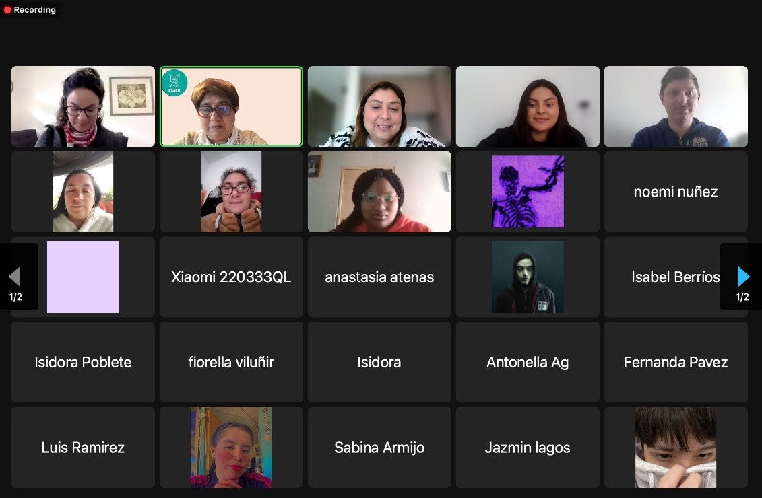Image resolution: width=762 pixels, height=498 pixels.
Task: Select the purple skeleton avatar tile
Action: tap(528, 192)
